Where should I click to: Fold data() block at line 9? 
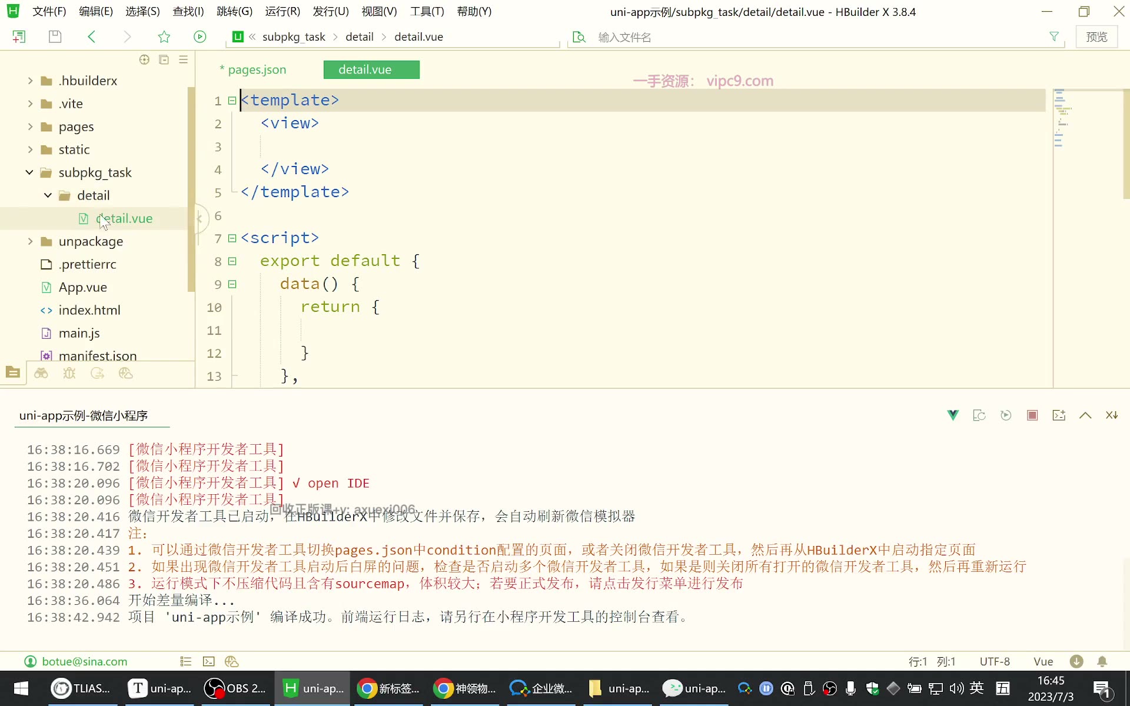232,284
